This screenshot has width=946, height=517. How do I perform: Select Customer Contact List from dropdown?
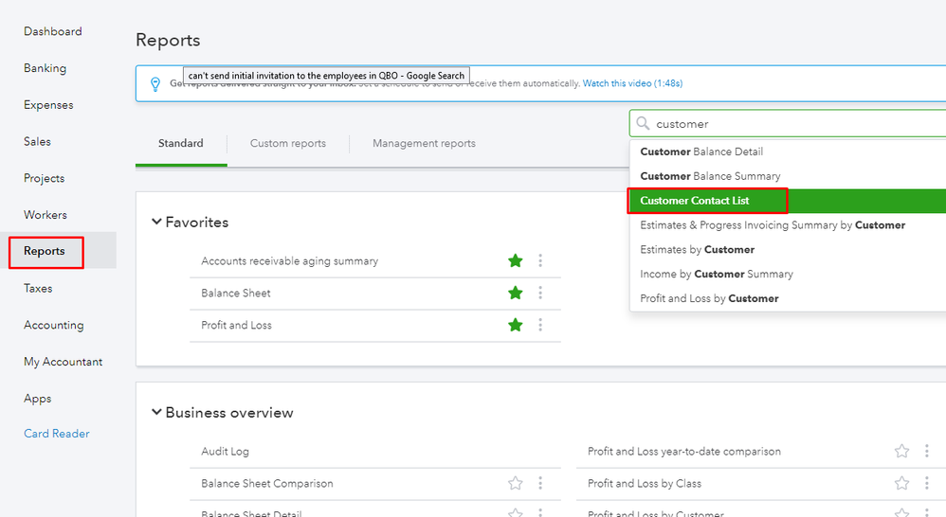tap(695, 201)
